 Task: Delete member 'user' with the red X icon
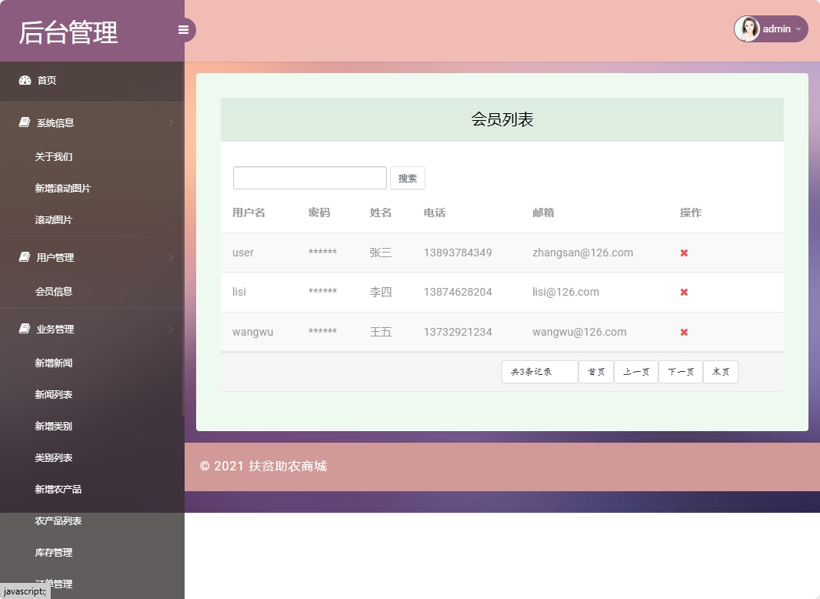pyautogui.click(x=683, y=252)
